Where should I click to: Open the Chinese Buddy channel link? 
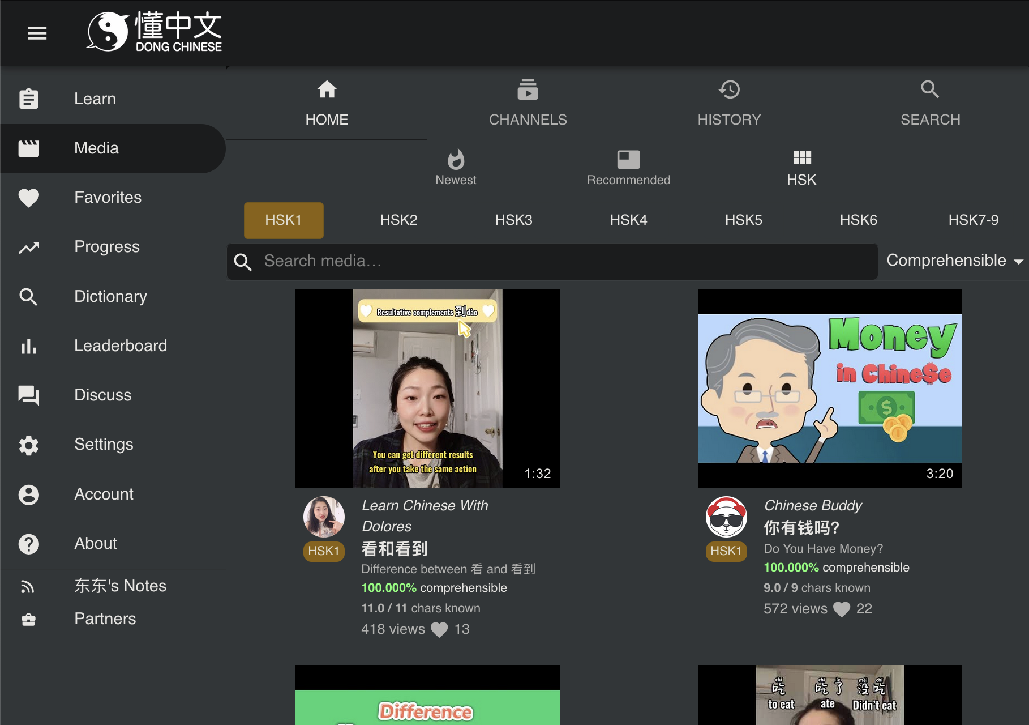(813, 505)
